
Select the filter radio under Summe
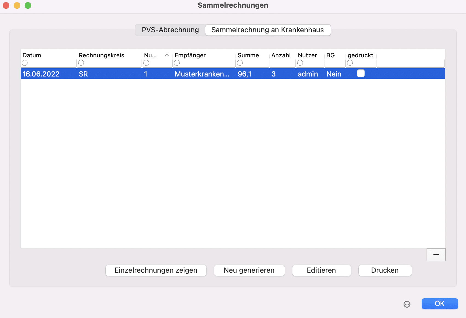point(240,63)
